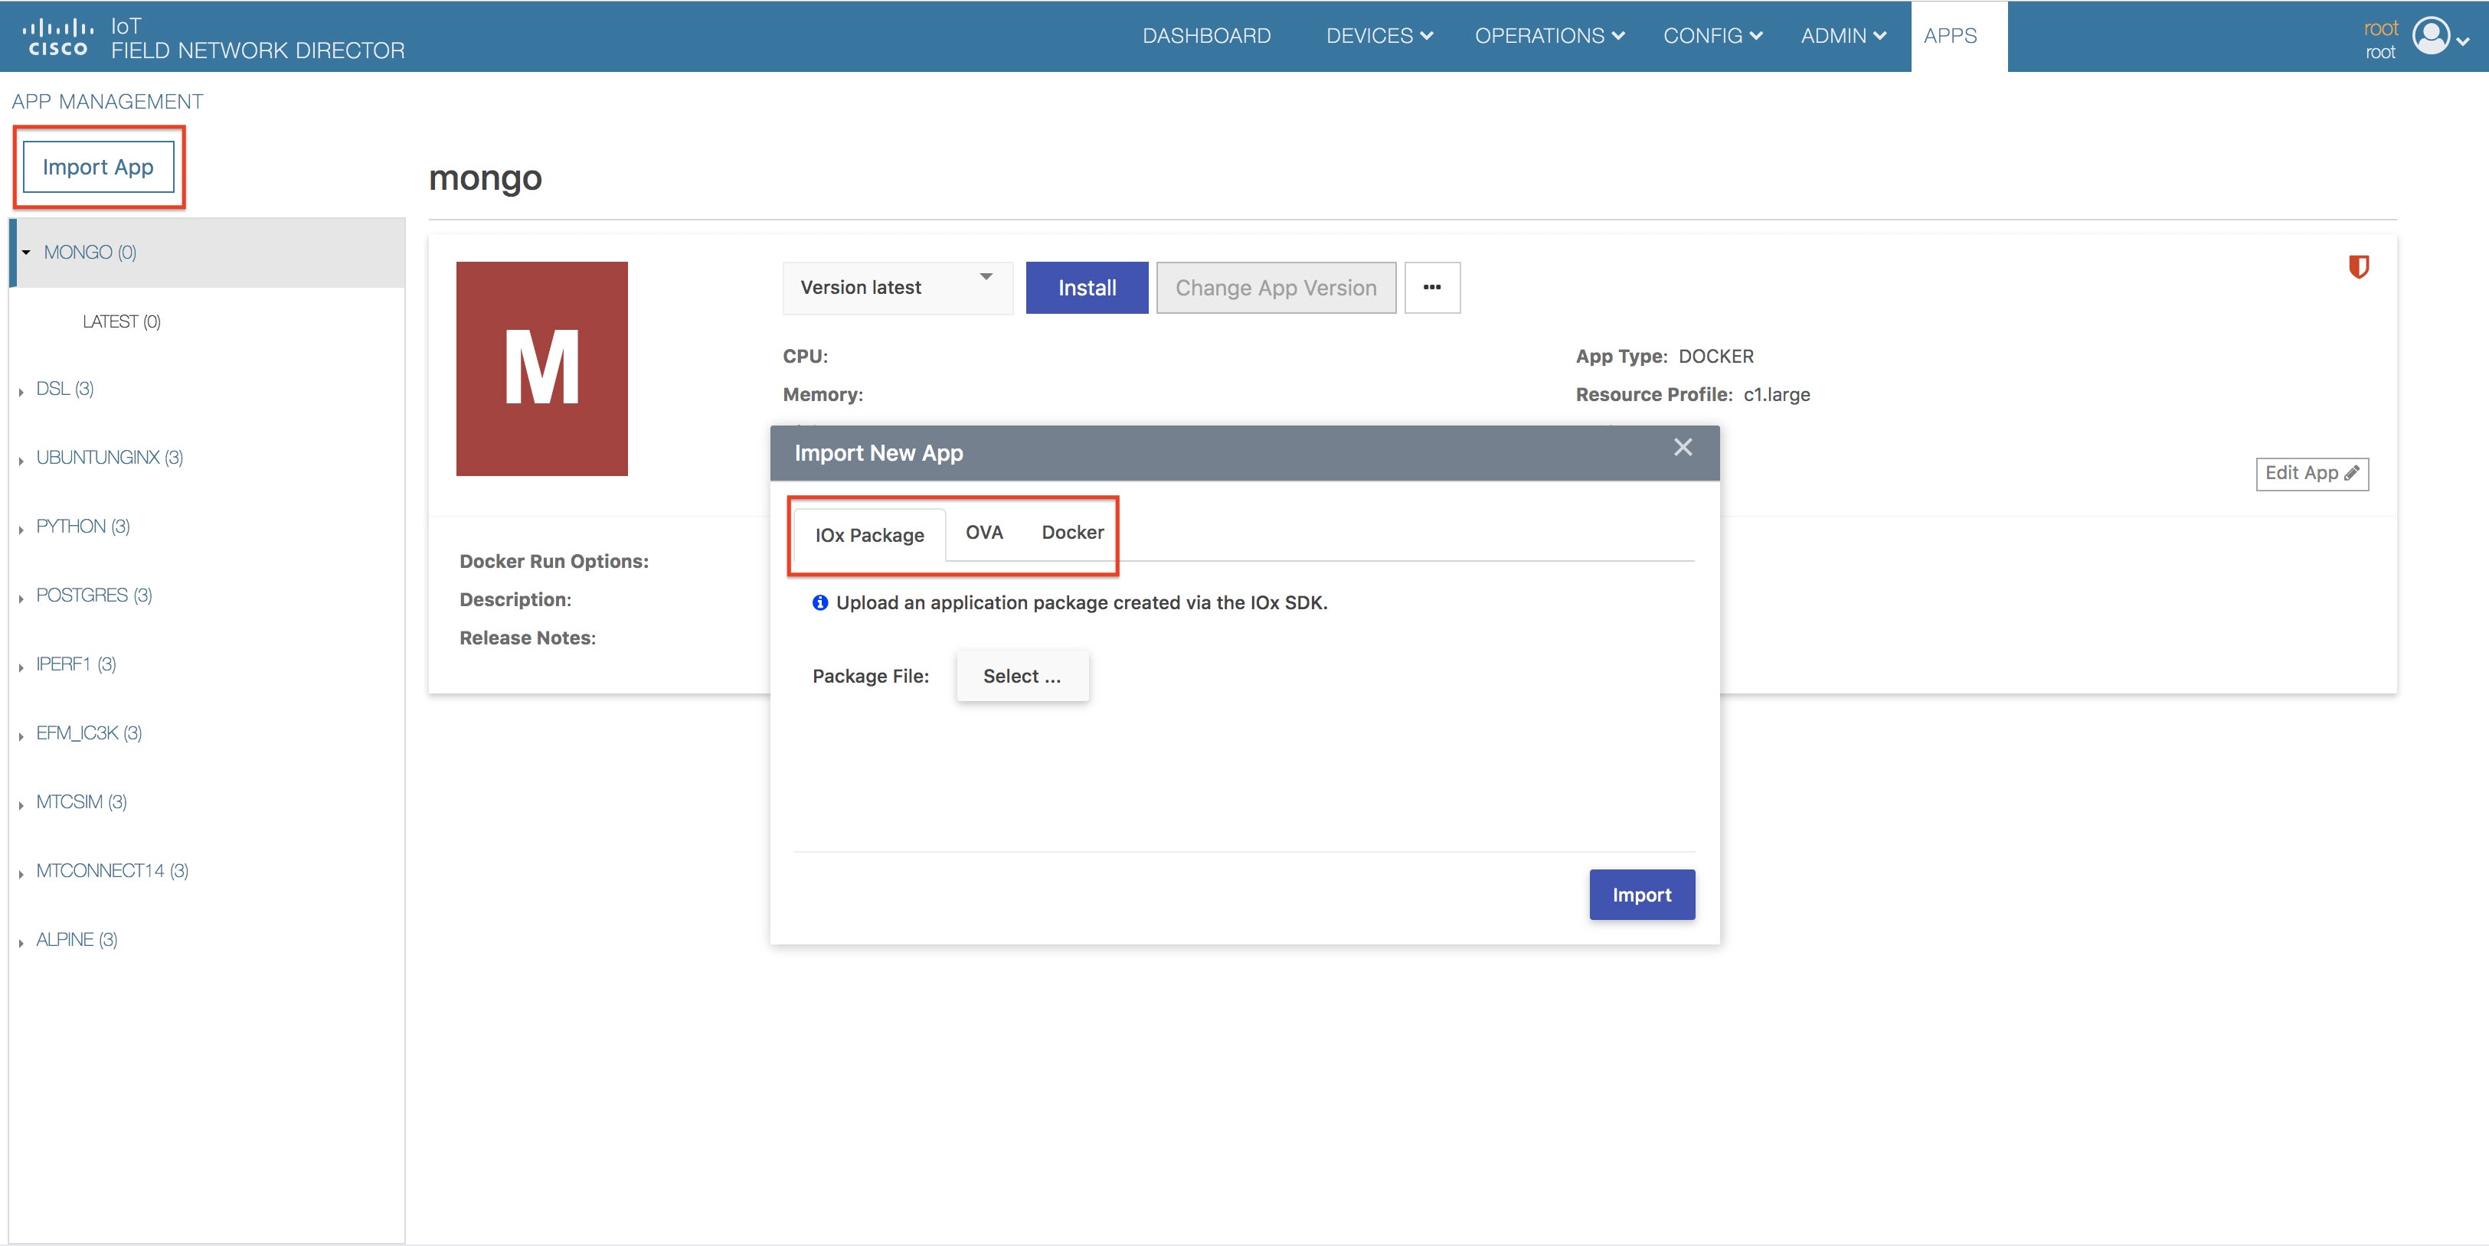Expand the DEVICES menu
The image size is (2489, 1246).
click(x=1379, y=36)
